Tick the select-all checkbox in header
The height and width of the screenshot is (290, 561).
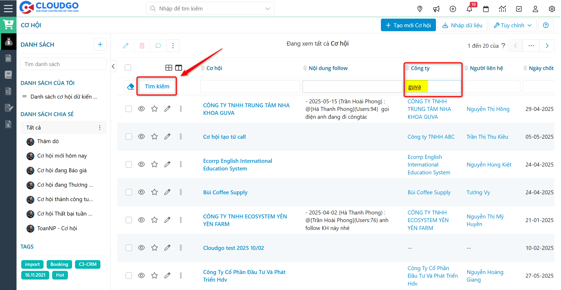click(128, 68)
